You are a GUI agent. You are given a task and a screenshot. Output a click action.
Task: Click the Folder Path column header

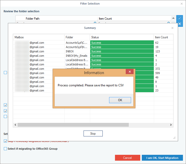(x=56, y=19)
